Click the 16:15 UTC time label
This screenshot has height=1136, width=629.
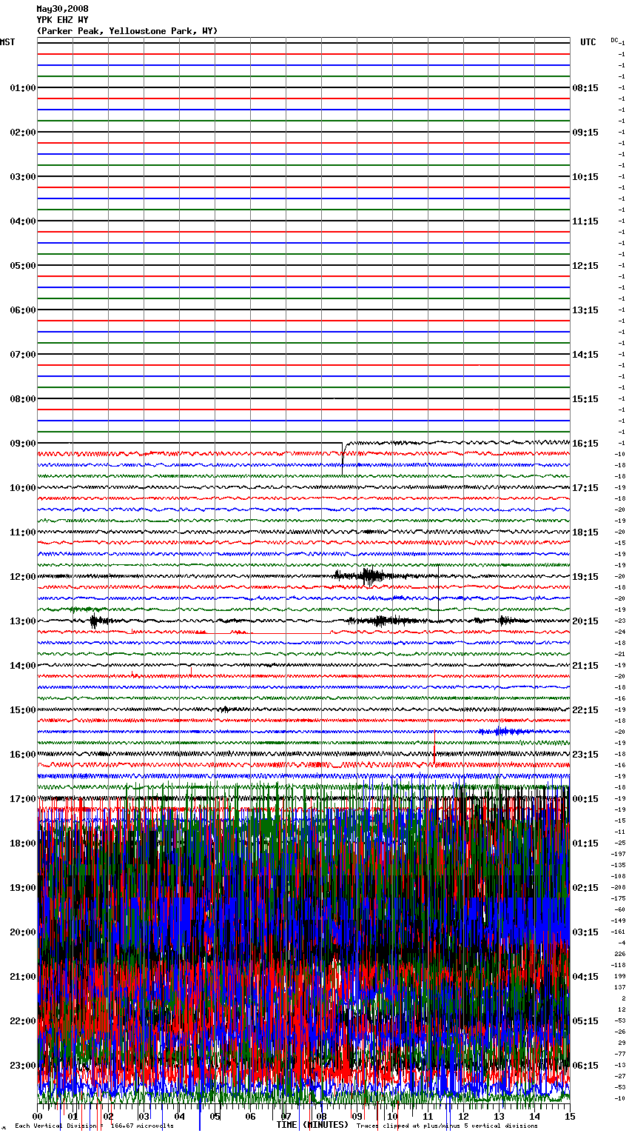coord(585,444)
